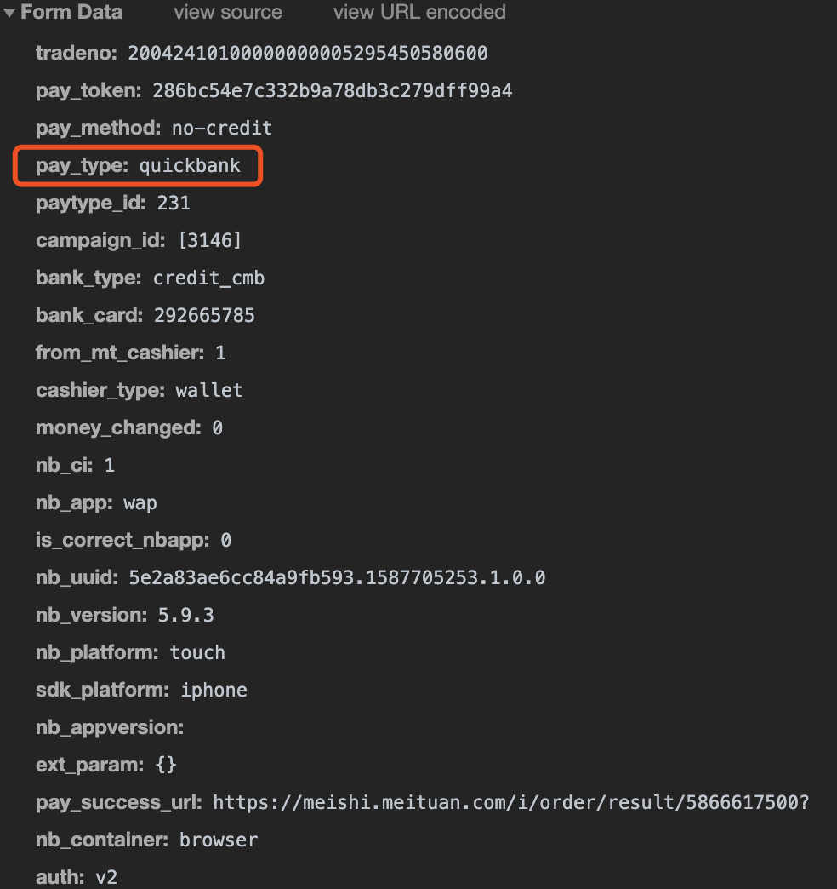Click the view URL encoded link
Screen dimensions: 837x889
[x=419, y=12]
